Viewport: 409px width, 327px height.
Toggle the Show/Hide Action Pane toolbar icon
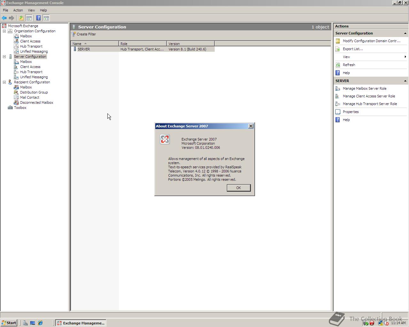pos(46,18)
